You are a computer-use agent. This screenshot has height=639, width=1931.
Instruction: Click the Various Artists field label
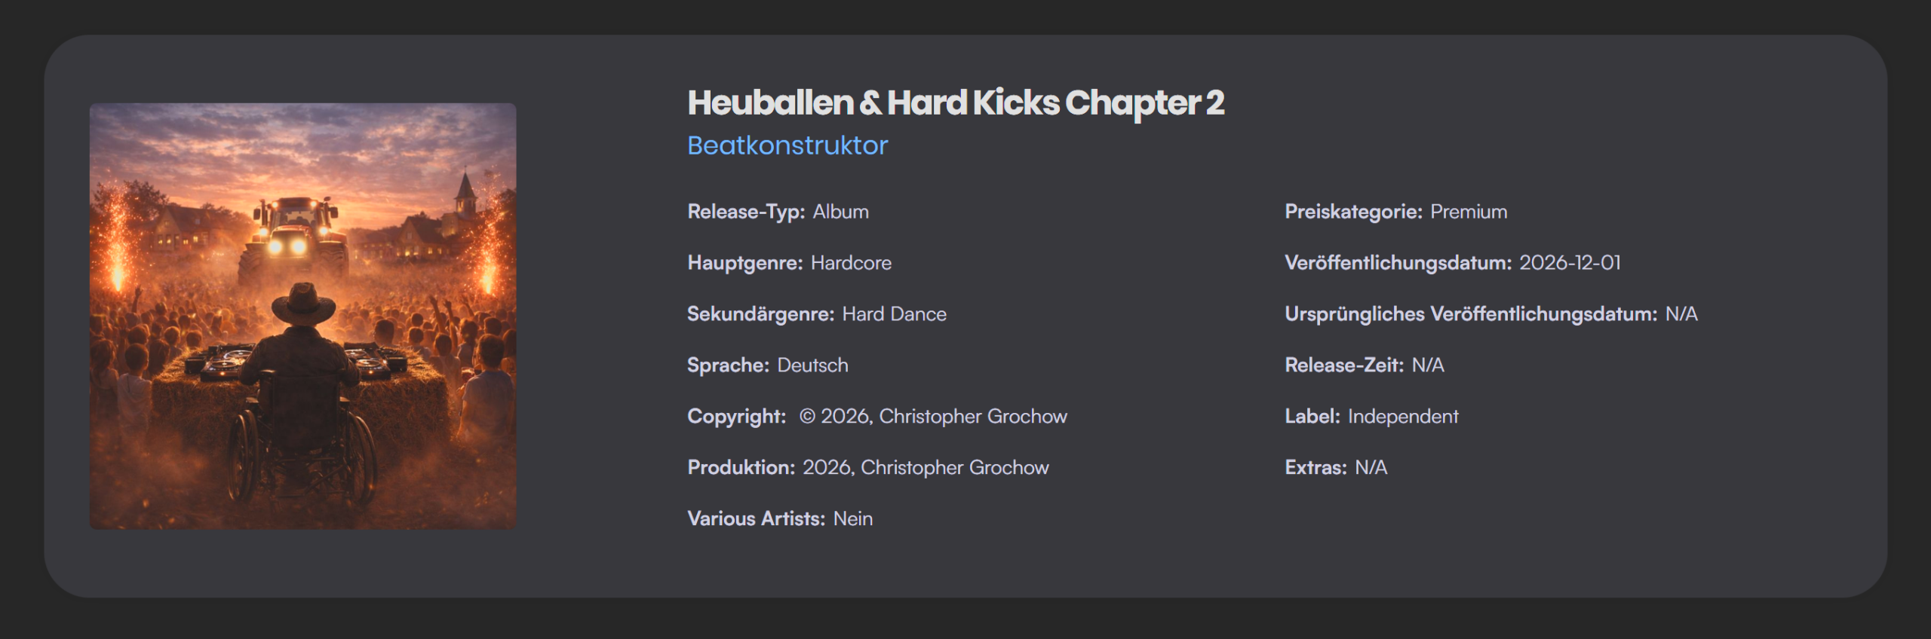coord(756,519)
